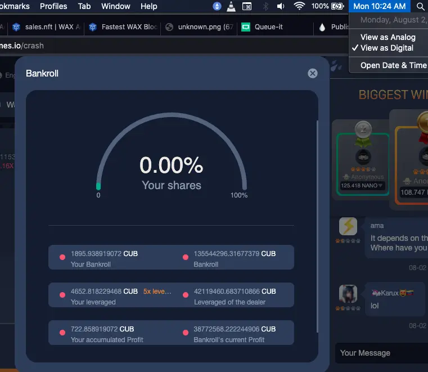Viewport: 428px width, 372px height.
Task: Click the Queue-it tab green icon
Action: click(246, 27)
